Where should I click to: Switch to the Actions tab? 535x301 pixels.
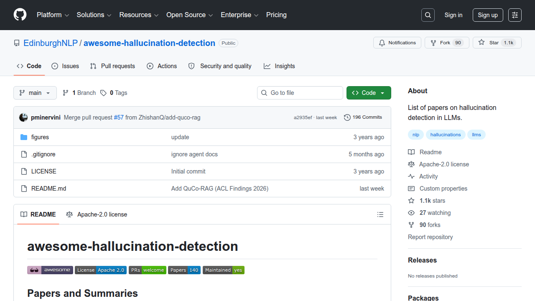[x=162, y=66]
